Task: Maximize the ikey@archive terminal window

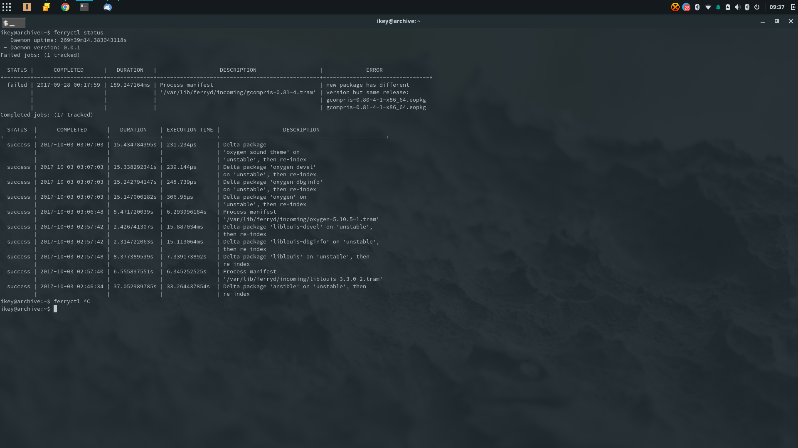Action: [776, 21]
